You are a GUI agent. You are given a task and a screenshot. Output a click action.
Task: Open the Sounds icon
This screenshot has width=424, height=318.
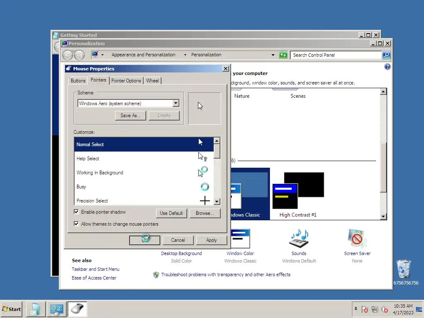pos(299,238)
